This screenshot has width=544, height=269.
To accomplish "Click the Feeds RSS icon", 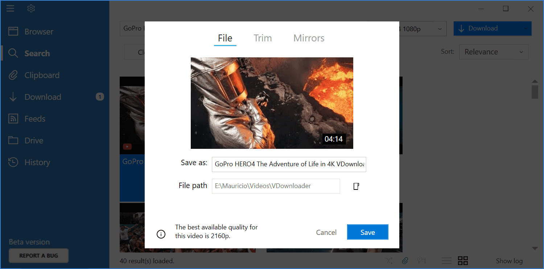I will 13,119.
